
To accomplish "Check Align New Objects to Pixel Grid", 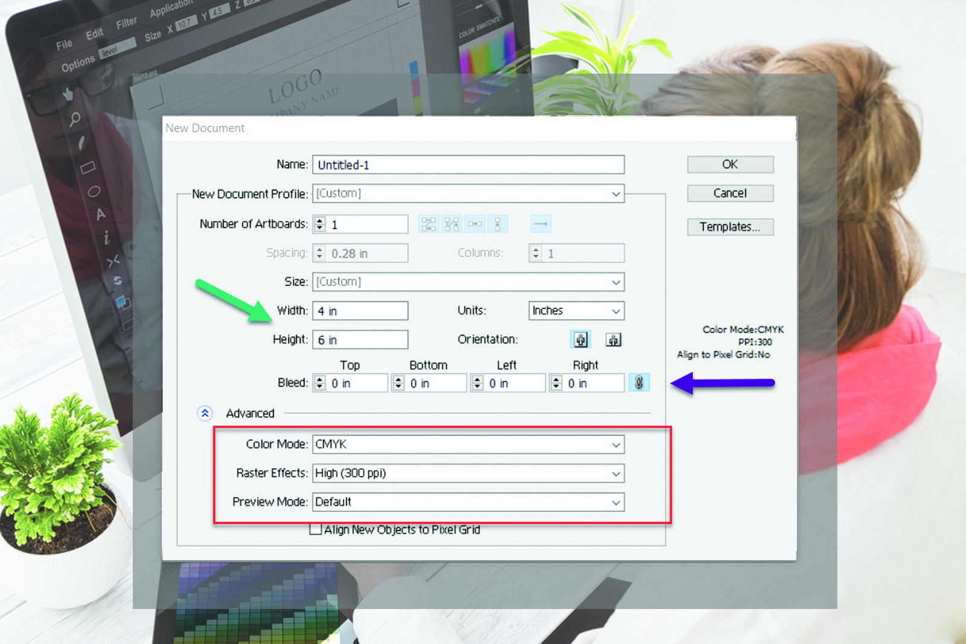I will click(x=315, y=529).
